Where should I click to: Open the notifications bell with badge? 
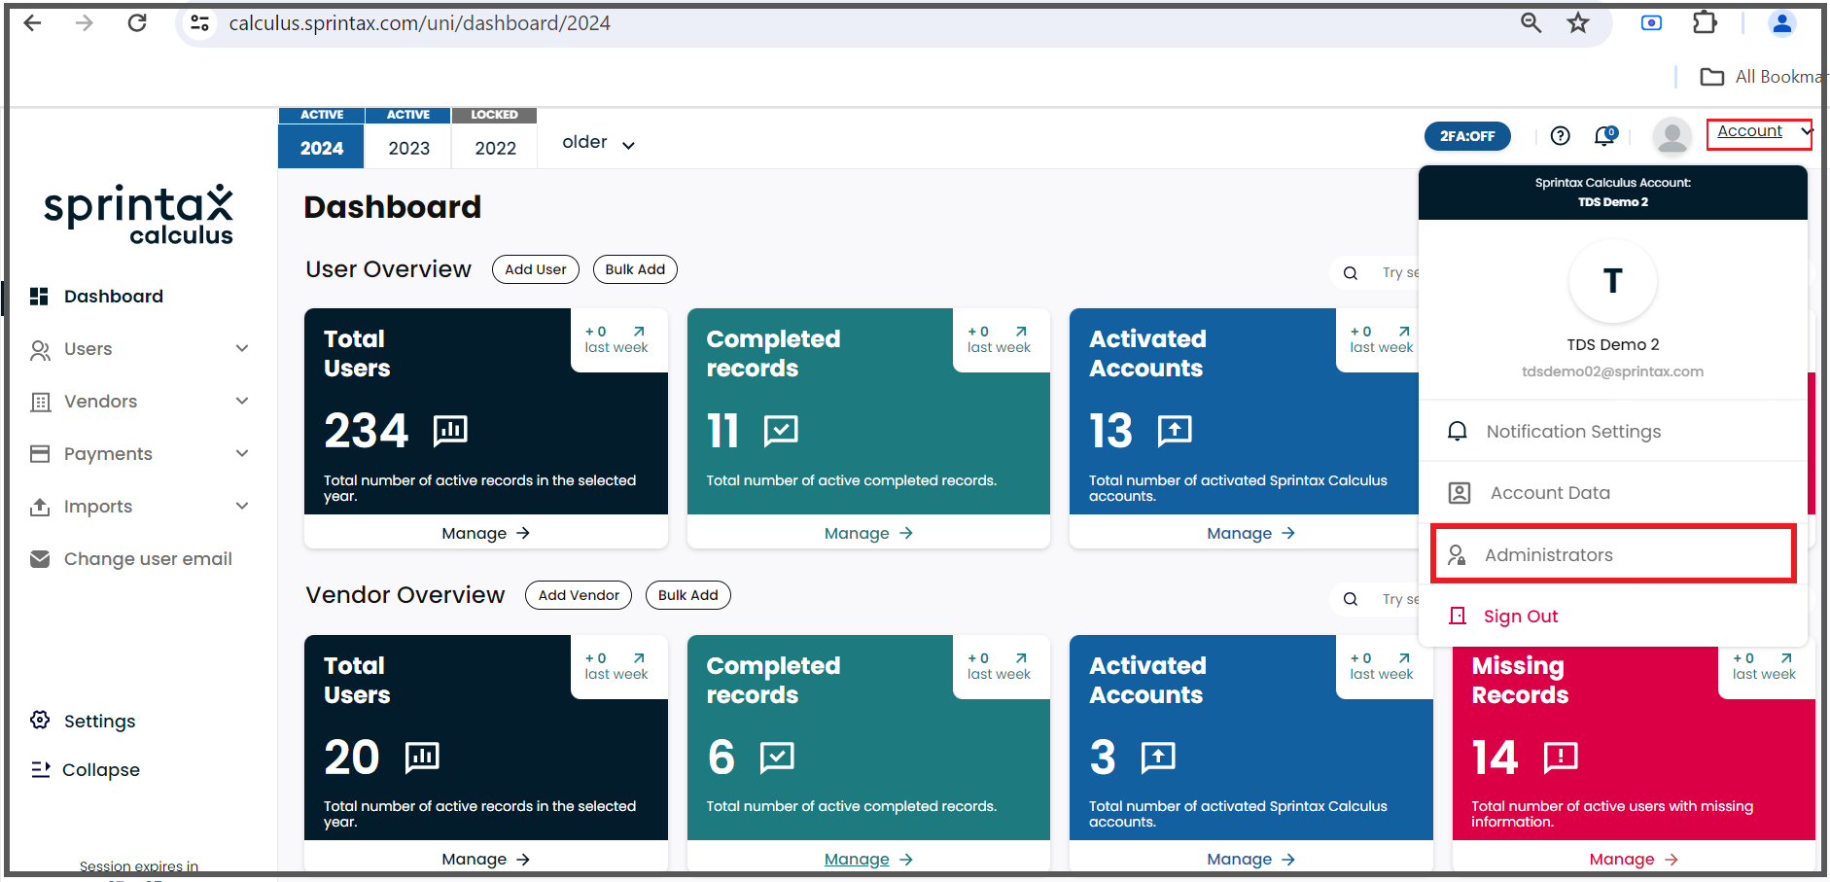1605,136
